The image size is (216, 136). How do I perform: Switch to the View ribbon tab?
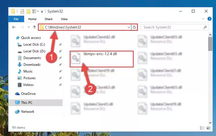pyautogui.click(x=64, y=19)
